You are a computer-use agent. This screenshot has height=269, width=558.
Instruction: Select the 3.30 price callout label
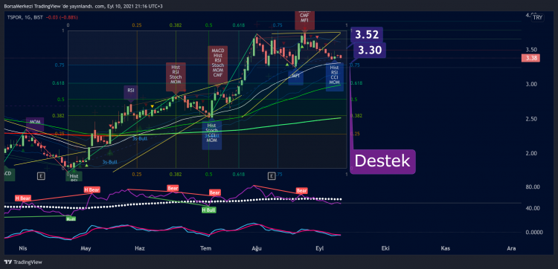(370, 51)
